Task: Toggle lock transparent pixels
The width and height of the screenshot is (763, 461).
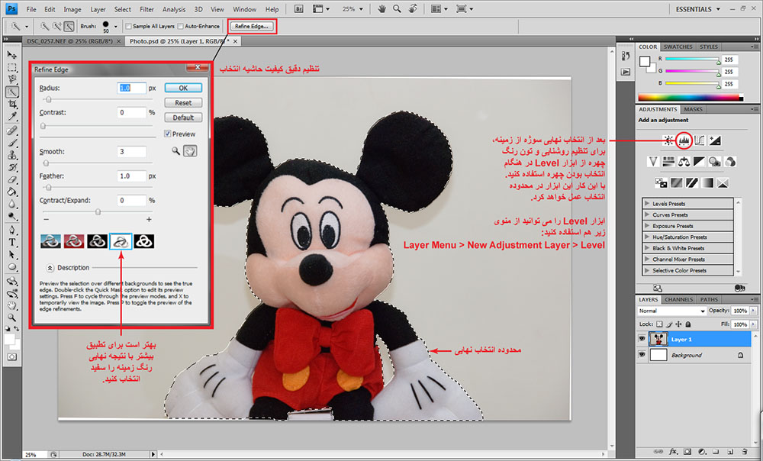Action: [659, 324]
